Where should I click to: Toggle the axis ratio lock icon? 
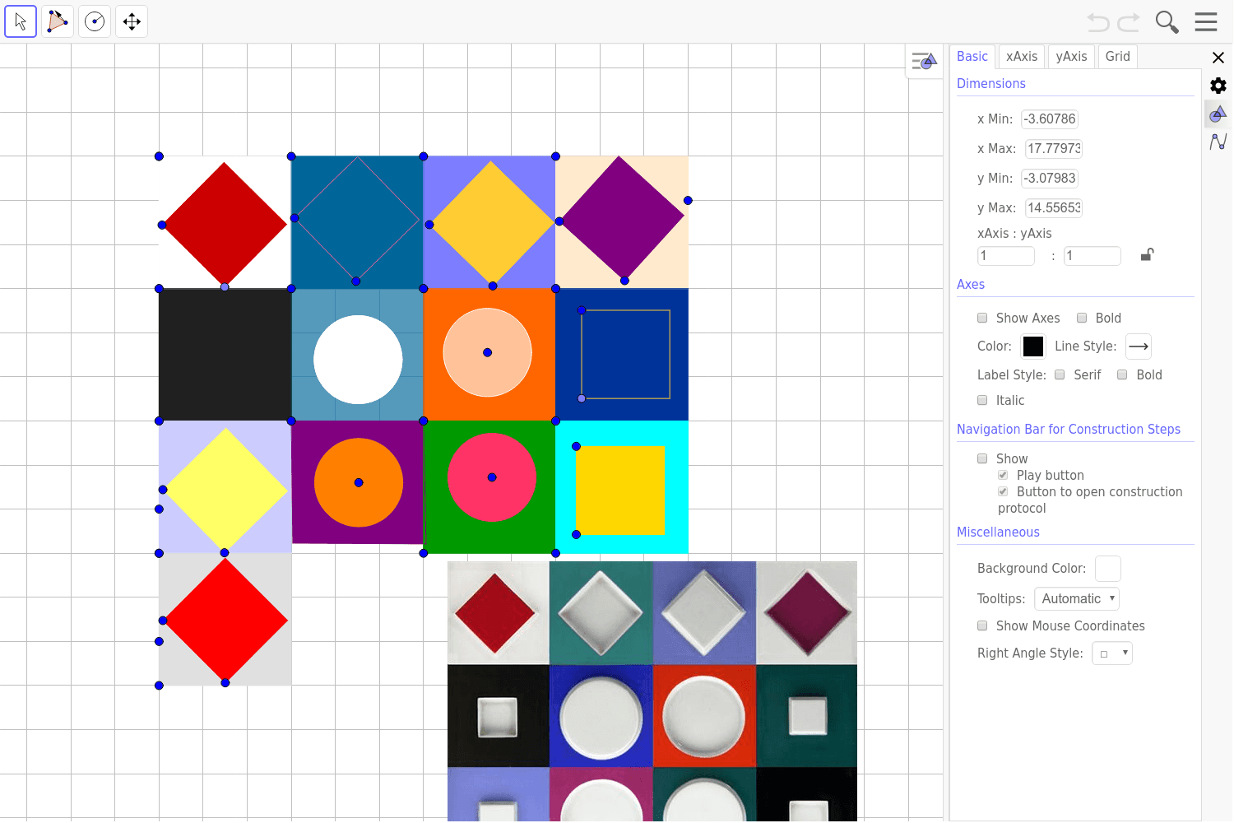[1148, 254]
